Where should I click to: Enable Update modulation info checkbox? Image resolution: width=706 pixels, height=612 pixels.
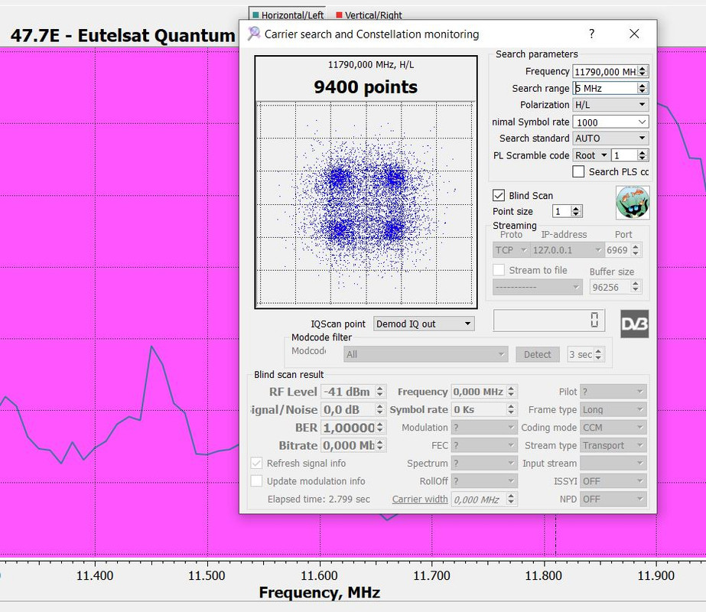point(256,481)
